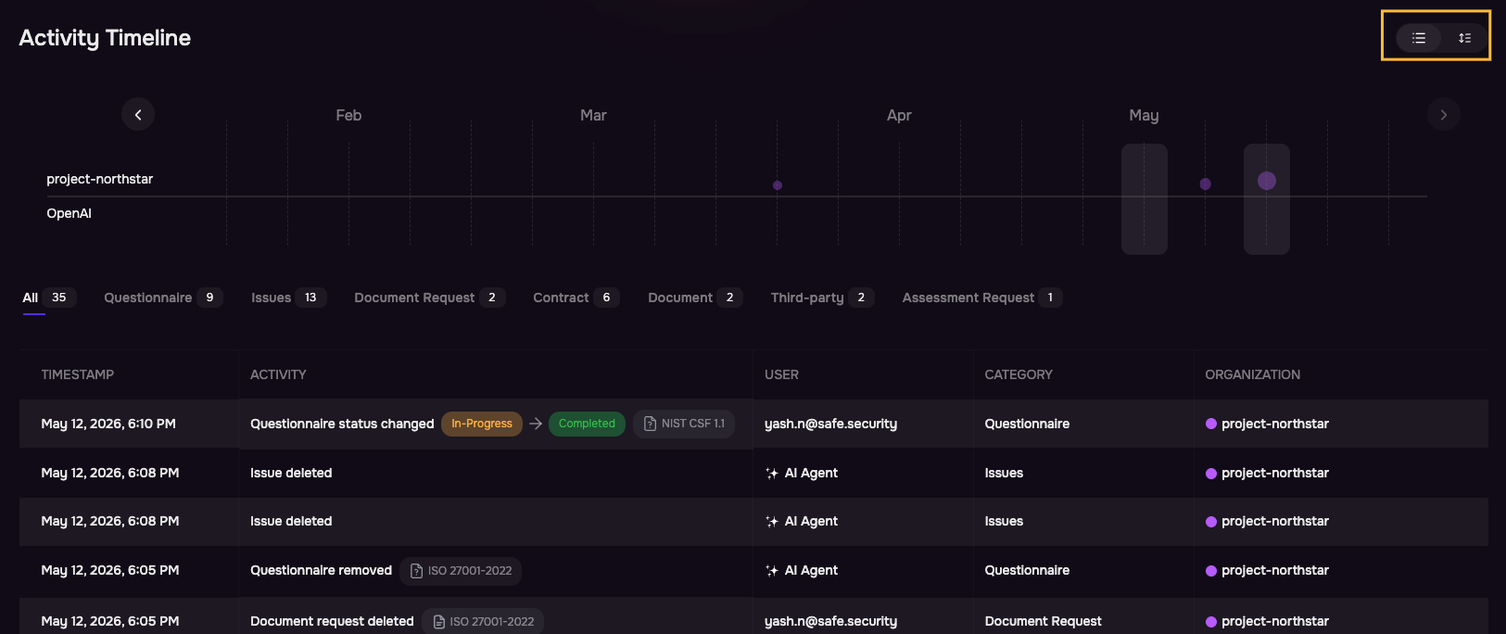This screenshot has width=1506, height=634.
Task: Click the AI Agent sparkle icon in first Issue deleted row
Action: [772, 474]
